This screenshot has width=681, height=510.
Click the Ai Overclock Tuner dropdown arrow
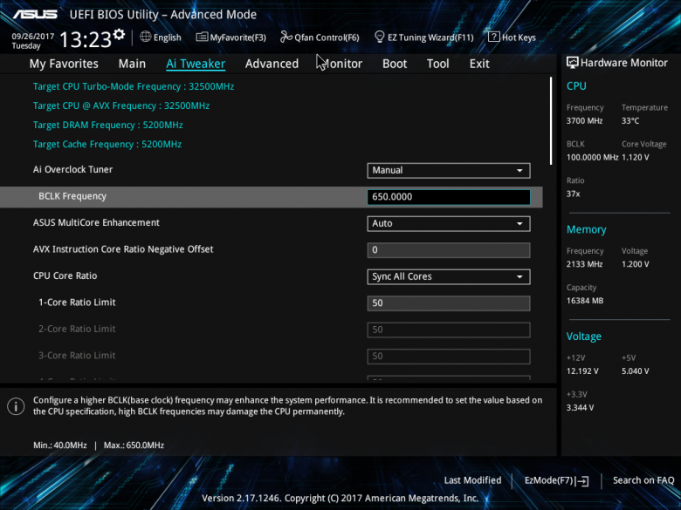[x=519, y=170]
